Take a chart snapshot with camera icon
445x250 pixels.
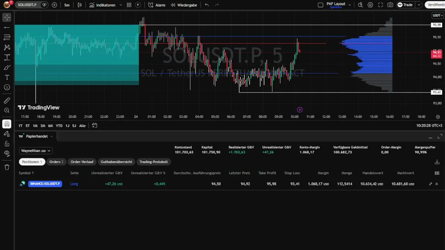pos(390,5)
